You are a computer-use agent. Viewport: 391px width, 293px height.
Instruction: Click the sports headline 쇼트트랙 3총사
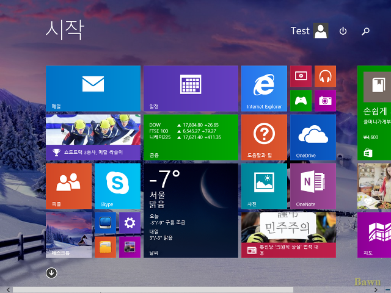(93, 152)
